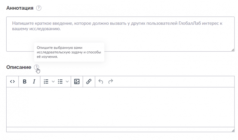Toggle italic formatting
Image resolution: width=238 pixels, height=140 pixels.
pyautogui.click(x=34, y=82)
